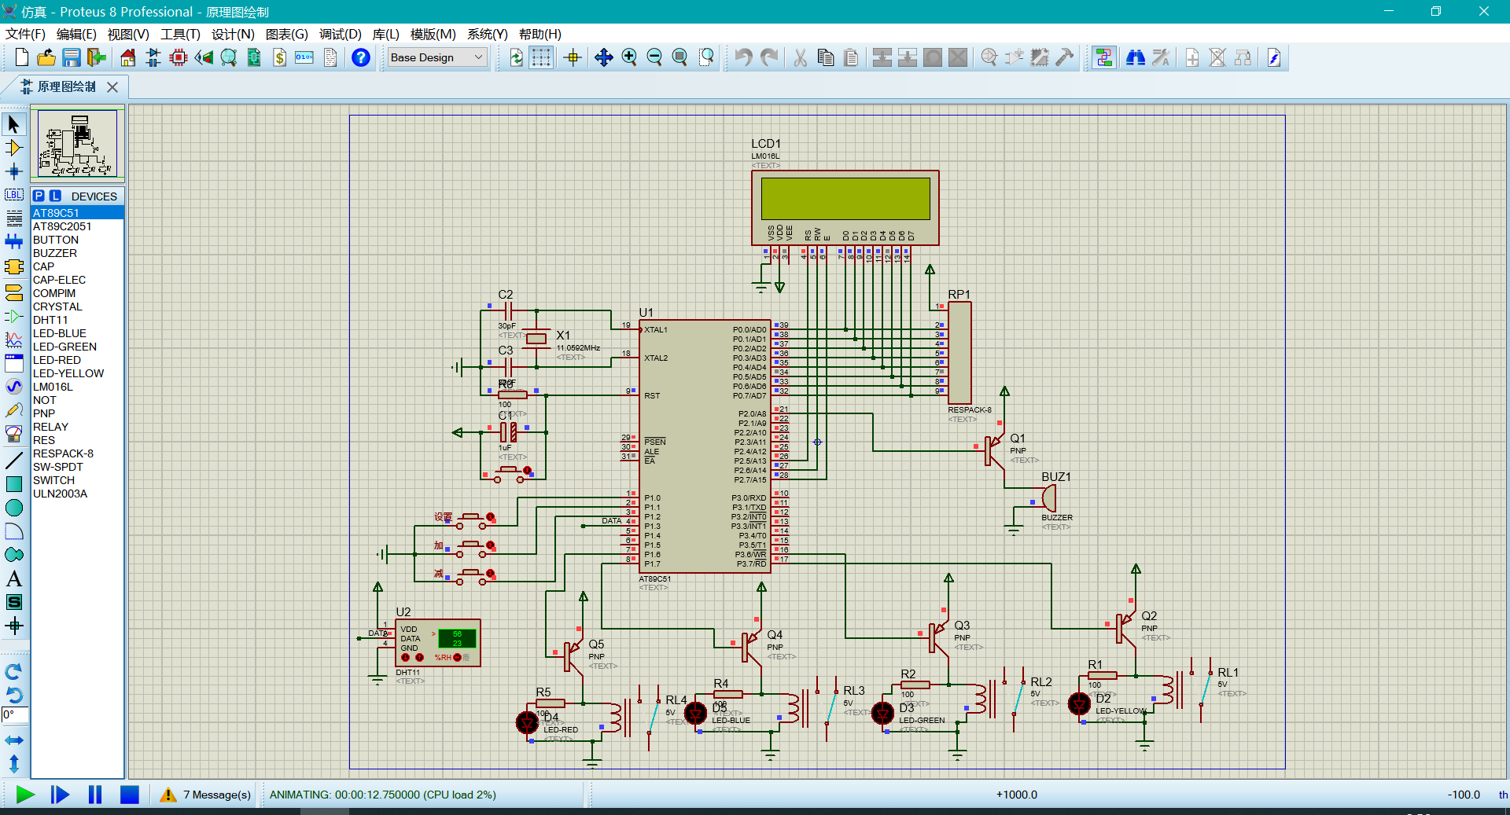
Task: Close the project with the door icon
Action: [x=97, y=57]
